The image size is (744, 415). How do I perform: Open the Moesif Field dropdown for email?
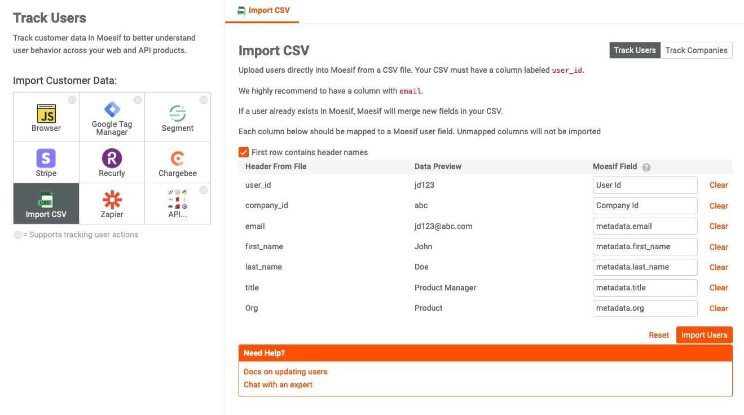[645, 226]
